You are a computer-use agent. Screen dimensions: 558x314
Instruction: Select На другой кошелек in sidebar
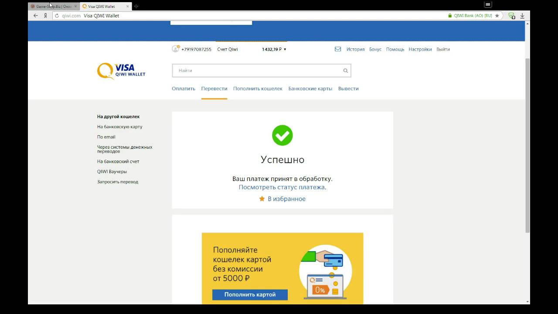click(x=118, y=116)
